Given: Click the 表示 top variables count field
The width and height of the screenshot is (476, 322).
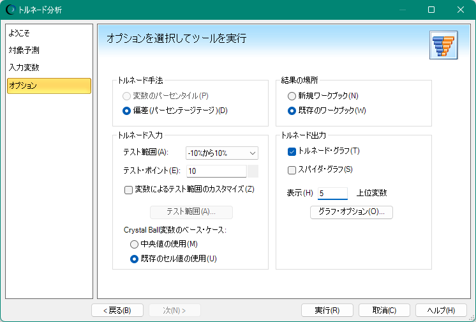Looking at the screenshot, I should (x=332, y=194).
